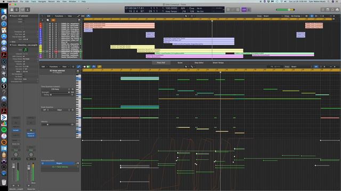Open the Trash in the Dock

(x=4, y=182)
